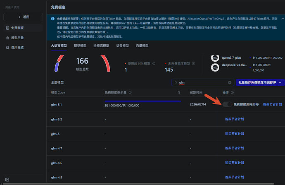Toggle 免费额度用完即停 for glm-5.1
Viewport: 285px width, 185px height.
(x=228, y=104)
